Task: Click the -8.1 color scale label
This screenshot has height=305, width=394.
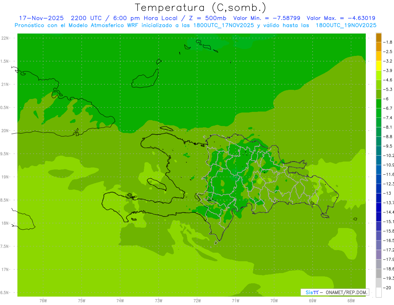Action: click(x=388, y=127)
